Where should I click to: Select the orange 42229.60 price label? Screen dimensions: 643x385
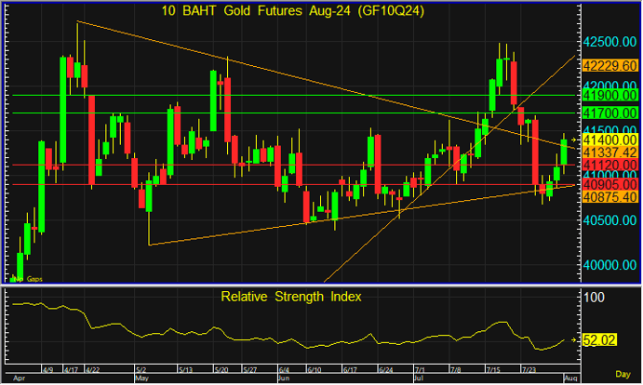(609, 65)
